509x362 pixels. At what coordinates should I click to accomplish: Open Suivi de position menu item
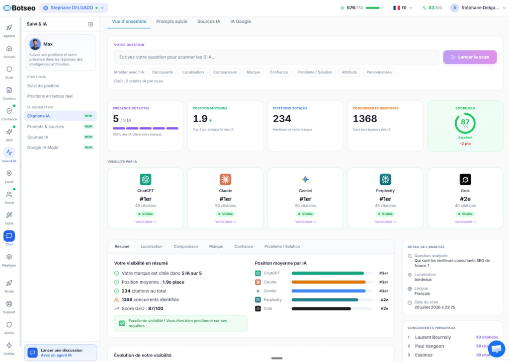[43, 86]
